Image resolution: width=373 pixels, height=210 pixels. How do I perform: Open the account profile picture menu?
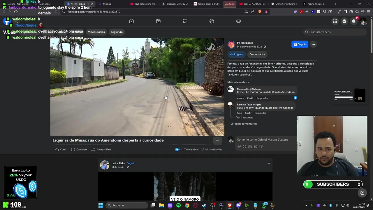[x=363, y=21]
